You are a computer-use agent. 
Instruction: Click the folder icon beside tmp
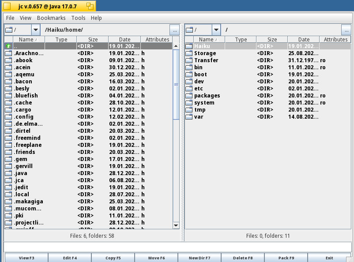click(x=189, y=110)
